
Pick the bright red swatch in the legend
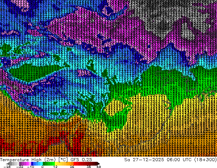click(75, 164)
